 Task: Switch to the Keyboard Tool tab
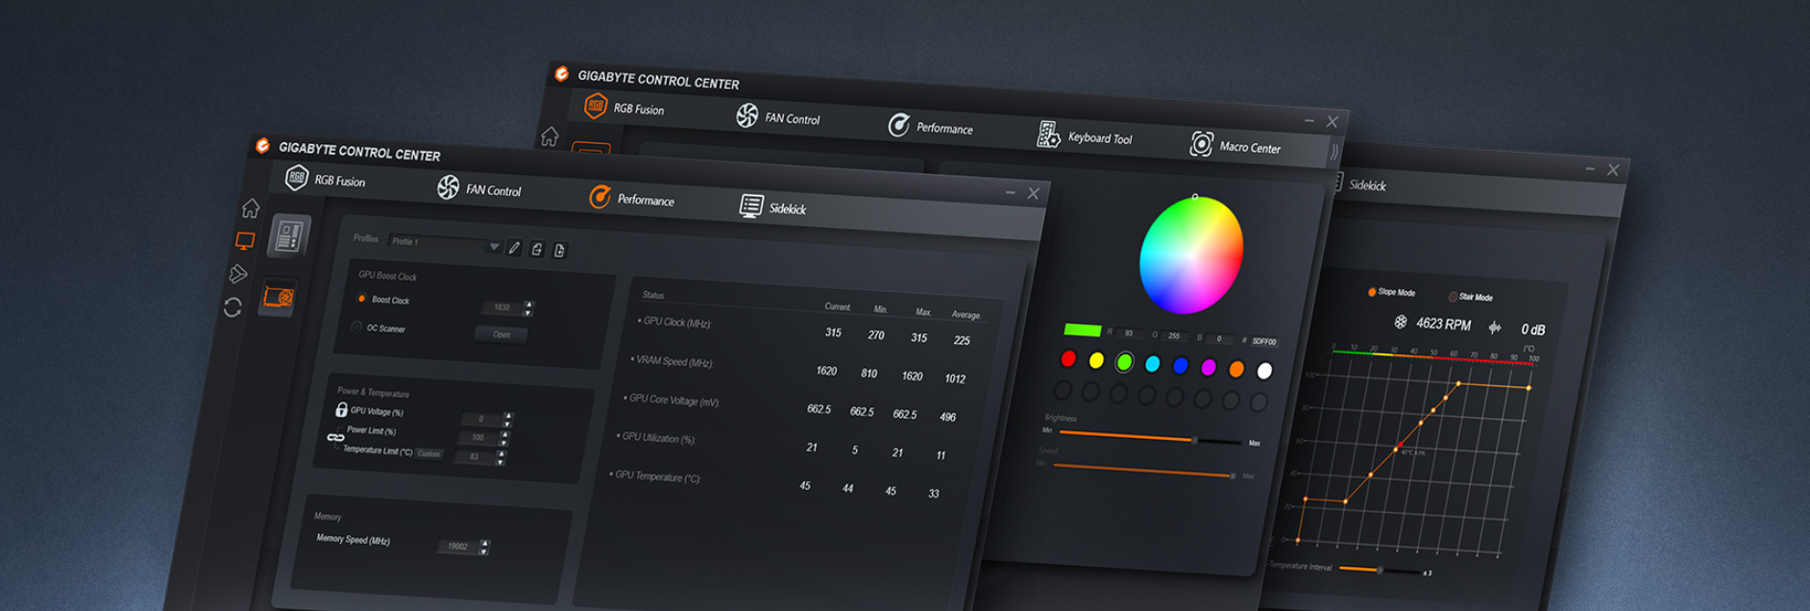[1086, 137]
